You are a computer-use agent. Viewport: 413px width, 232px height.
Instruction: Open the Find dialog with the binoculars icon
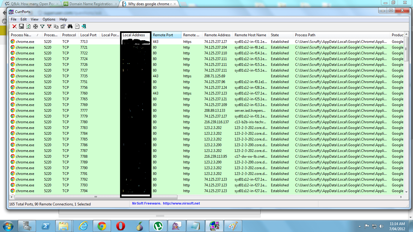[70, 26]
